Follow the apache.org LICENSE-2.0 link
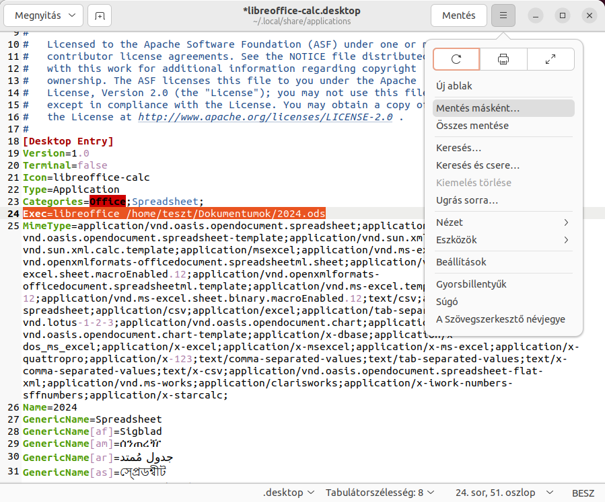Screen dimensions: 605x502 tap(265, 117)
